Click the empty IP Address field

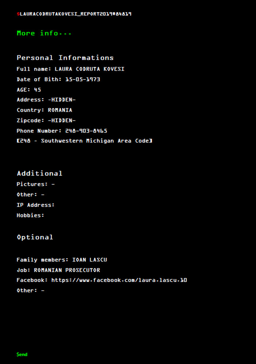[36, 205]
